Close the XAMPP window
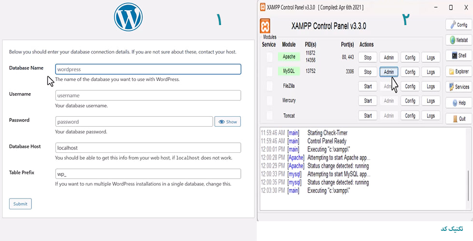Image resolution: width=473 pixels, height=241 pixels. tap(466, 7)
